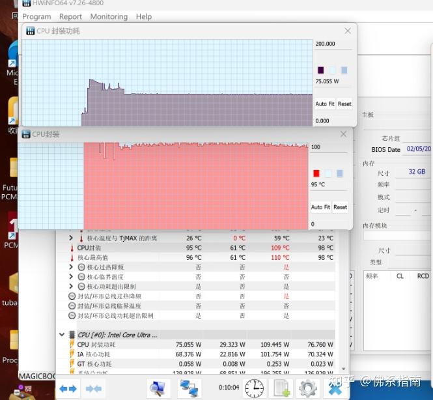This screenshot has width=433, height=400.
Task: Click the CL column header in memory table
Action: point(400,276)
